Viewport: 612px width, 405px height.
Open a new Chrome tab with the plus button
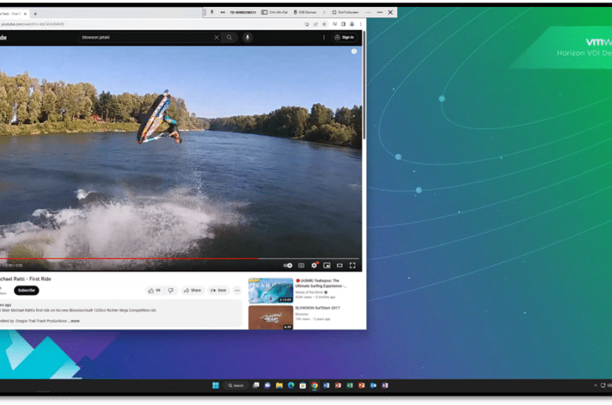[35, 13]
